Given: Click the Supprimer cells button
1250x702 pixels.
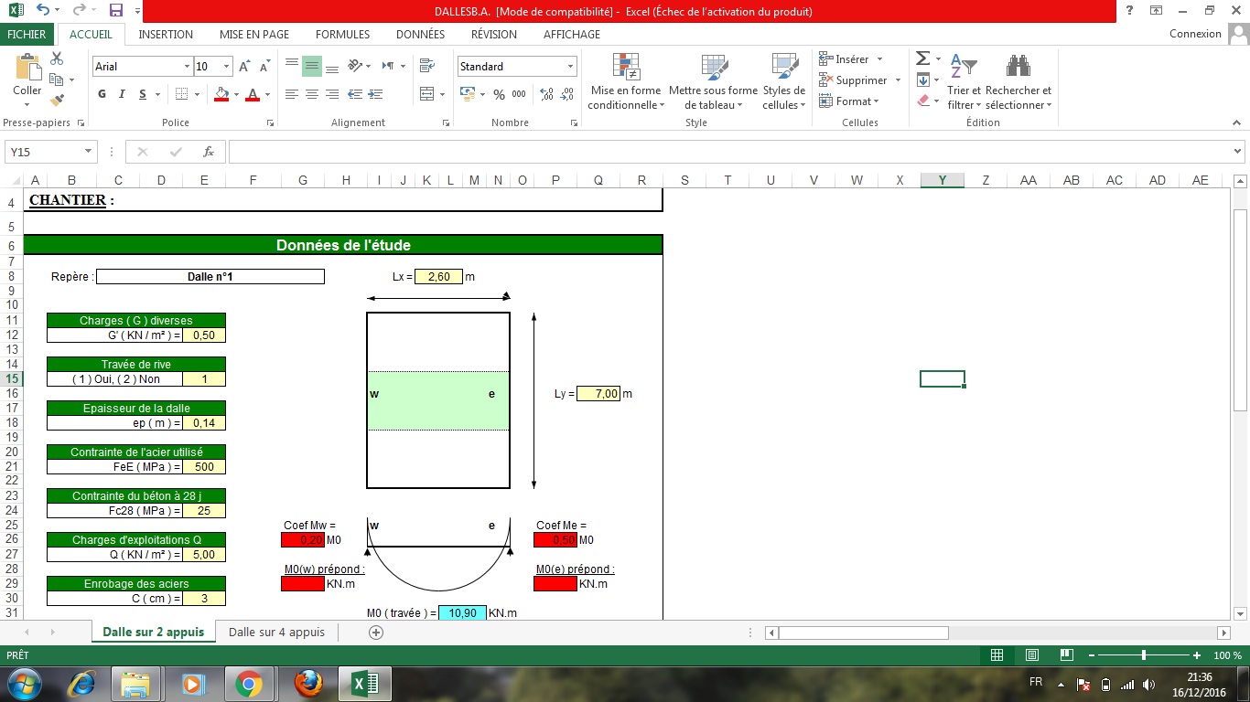Looking at the screenshot, I should pyautogui.click(x=860, y=80).
